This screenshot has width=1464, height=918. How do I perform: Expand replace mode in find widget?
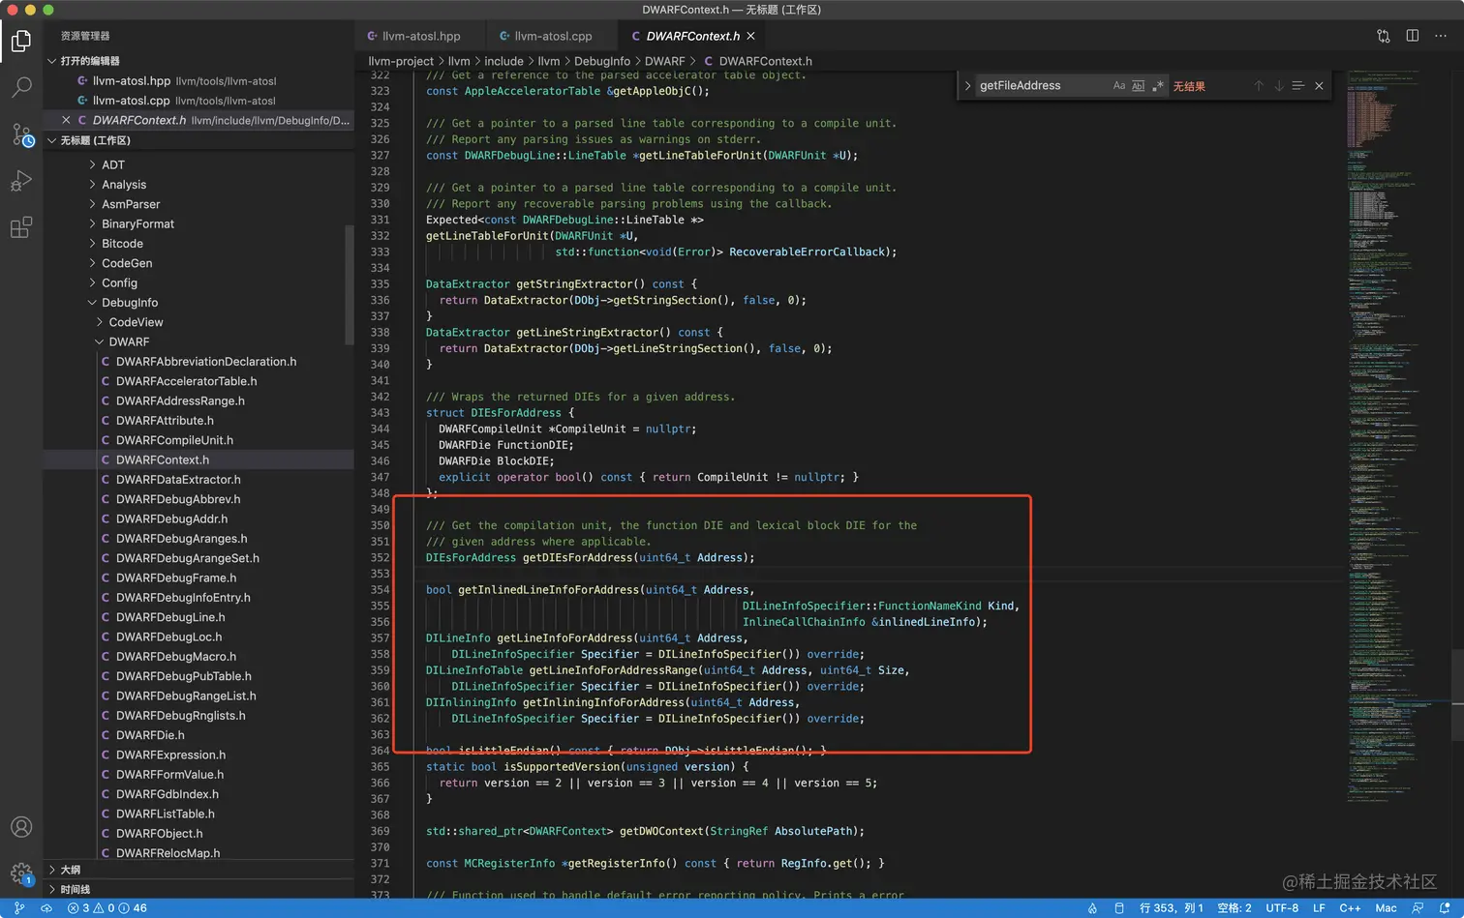click(x=967, y=86)
